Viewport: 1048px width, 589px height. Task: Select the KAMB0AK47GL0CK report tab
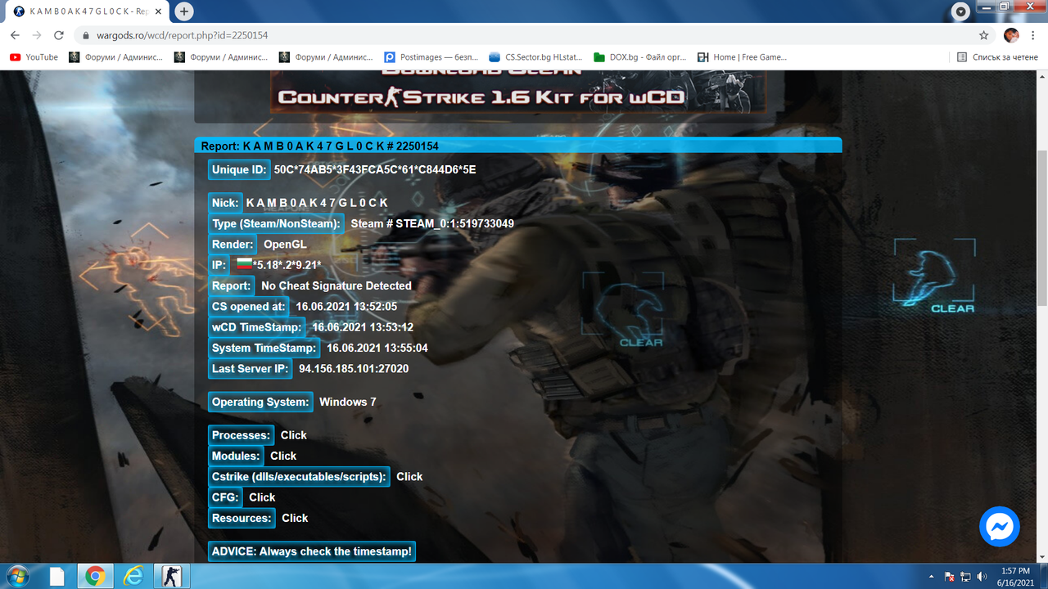pyautogui.click(x=87, y=12)
